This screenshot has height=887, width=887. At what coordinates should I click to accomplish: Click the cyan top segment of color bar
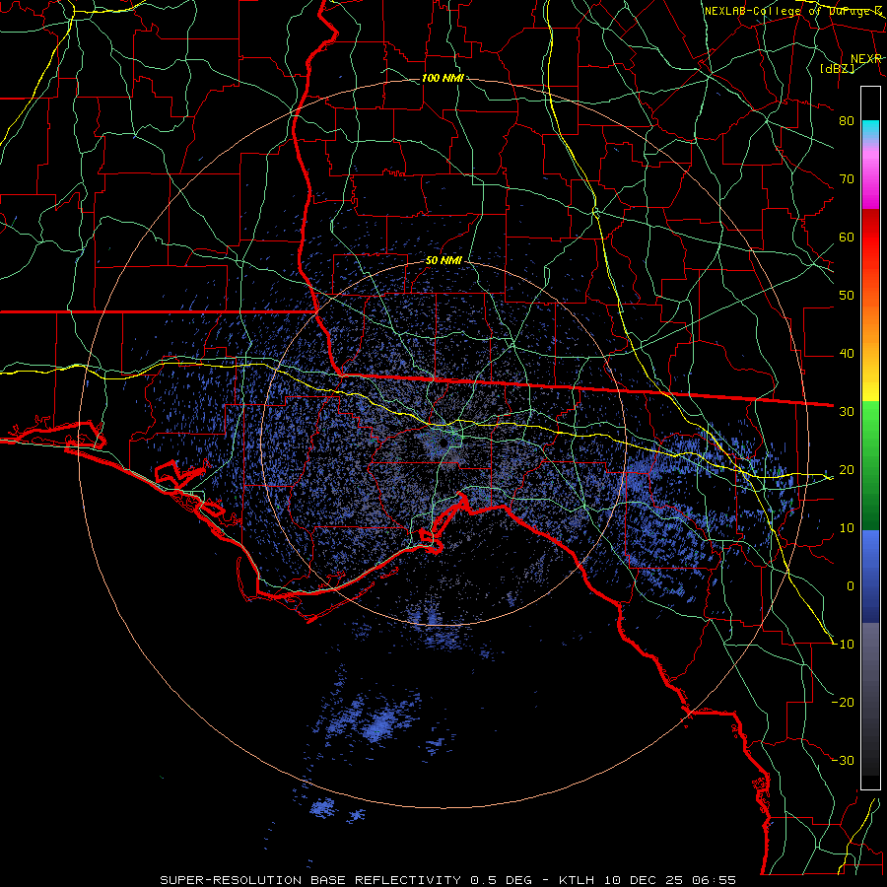tap(870, 129)
